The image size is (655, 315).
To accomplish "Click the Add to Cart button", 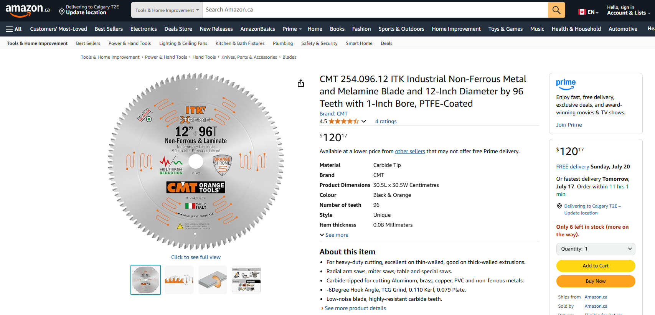I will click(596, 266).
